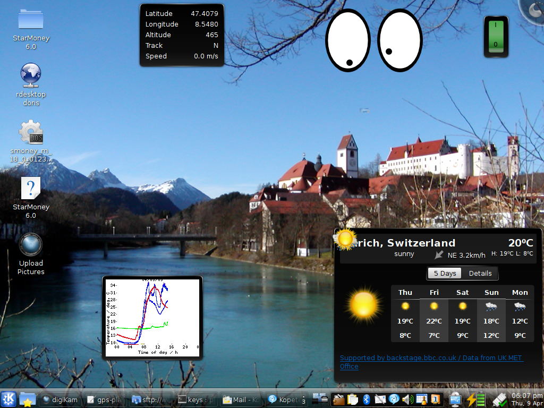Click the Longitude value 8.5480
This screenshot has height=408, width=544.
click(x=207, y=24)
